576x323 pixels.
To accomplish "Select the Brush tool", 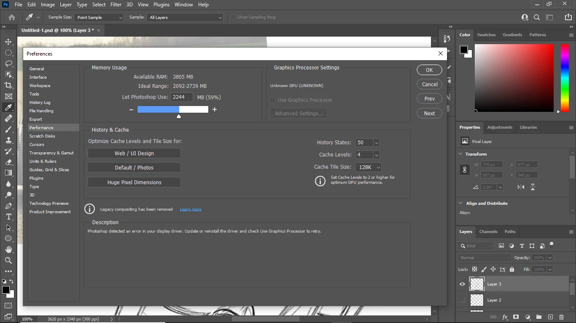I will coord(8,130).
